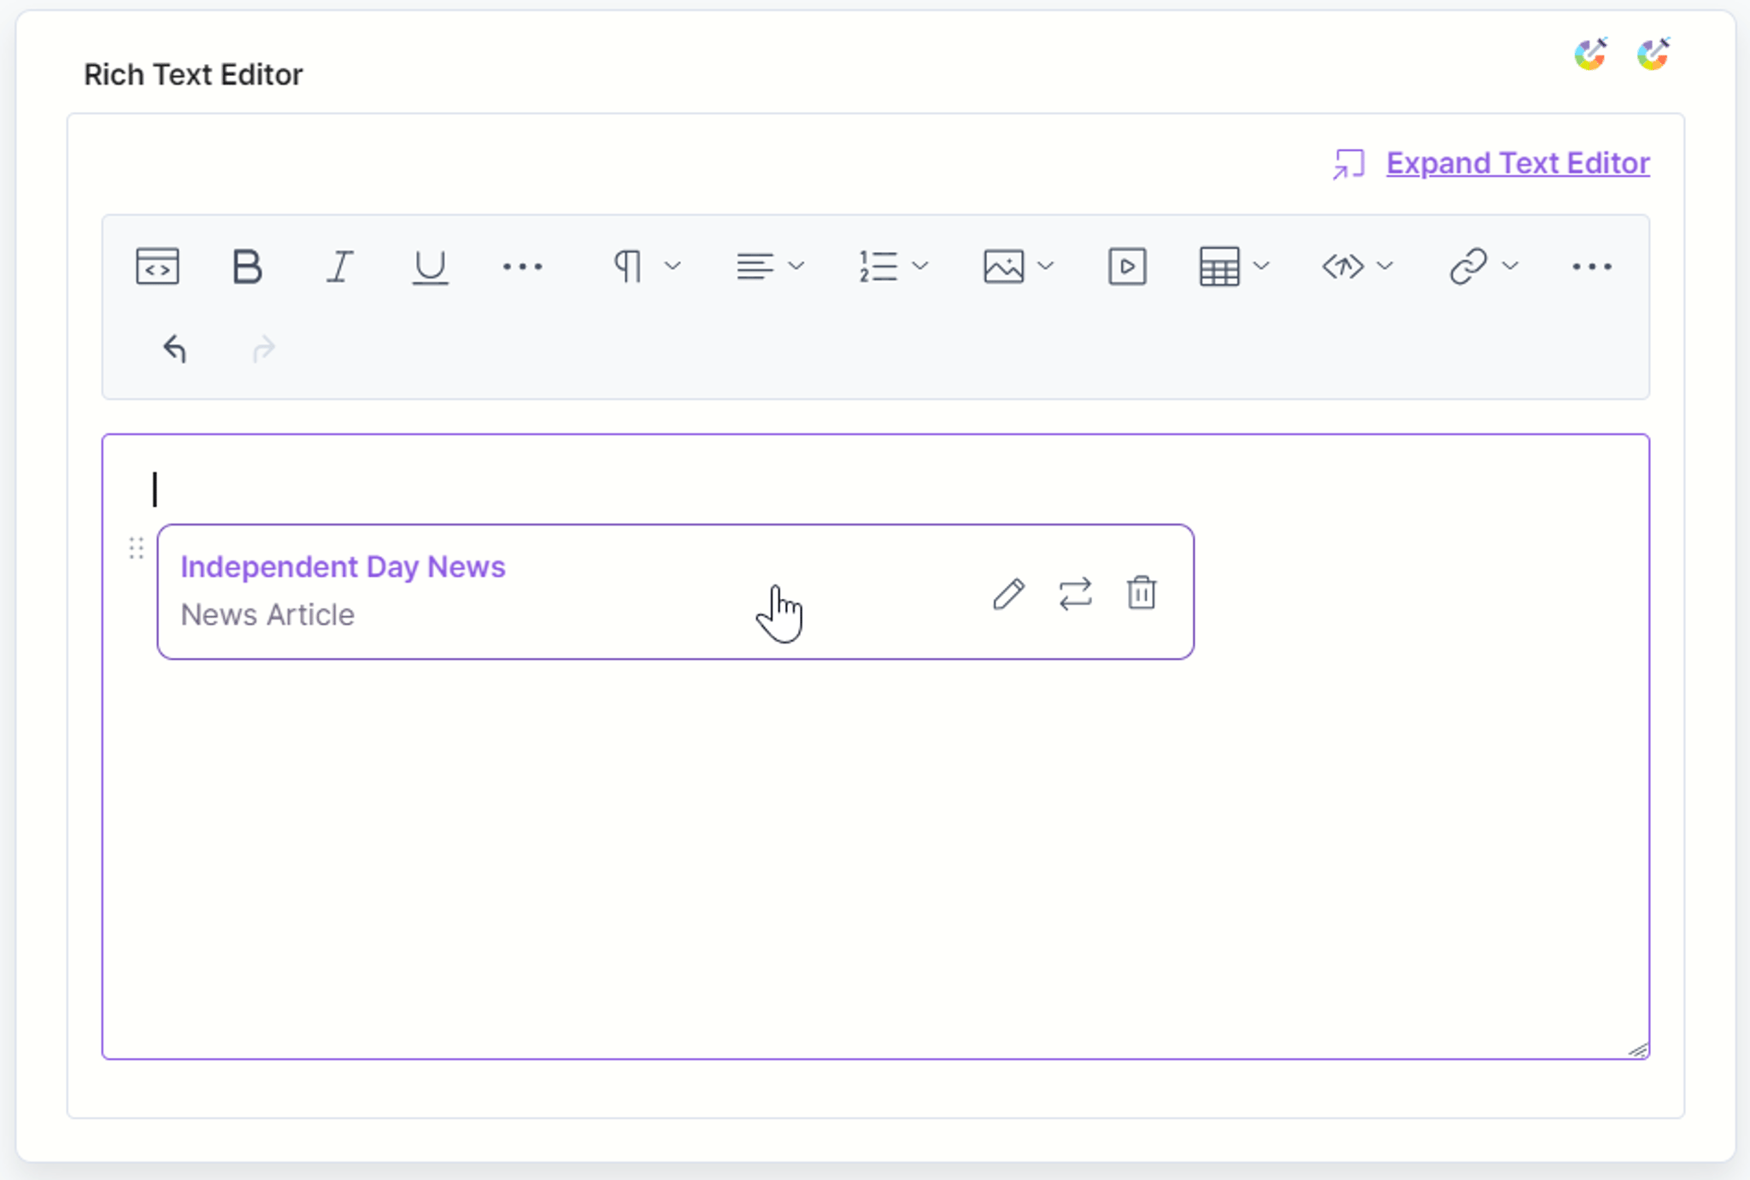Open the HTML source code view

pyautogui.click(x=157, y=267)
